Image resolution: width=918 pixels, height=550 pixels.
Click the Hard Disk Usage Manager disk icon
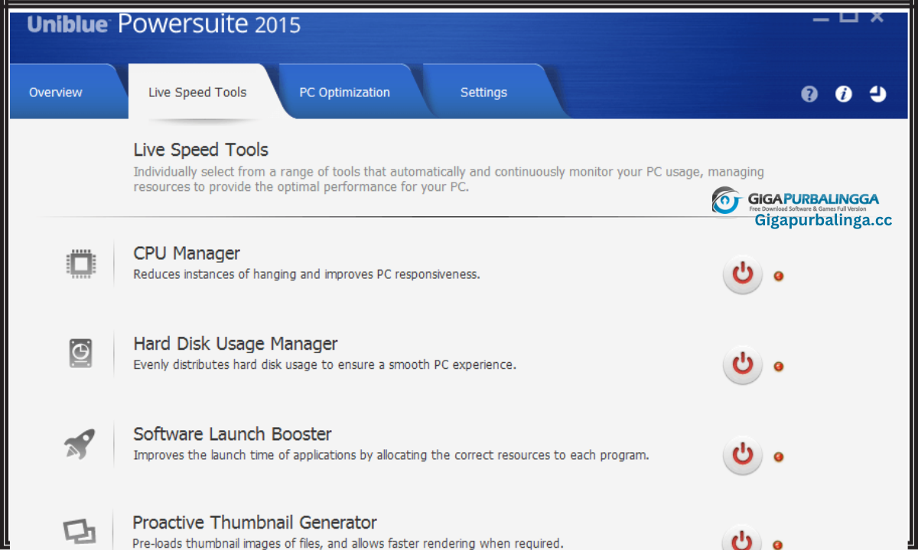(80, 354)
